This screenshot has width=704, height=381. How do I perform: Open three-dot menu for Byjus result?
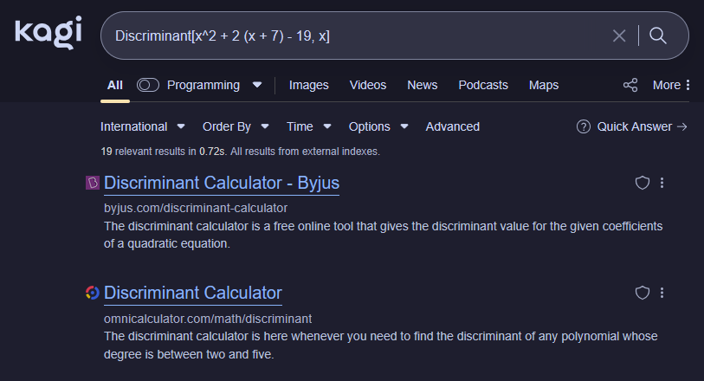point(662,183)
